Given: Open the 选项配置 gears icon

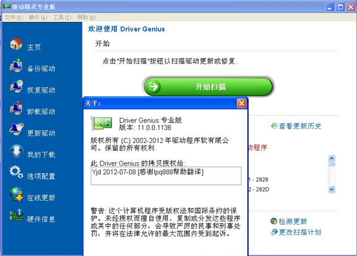Looking at the screenshot, I should tap(16, 172).
